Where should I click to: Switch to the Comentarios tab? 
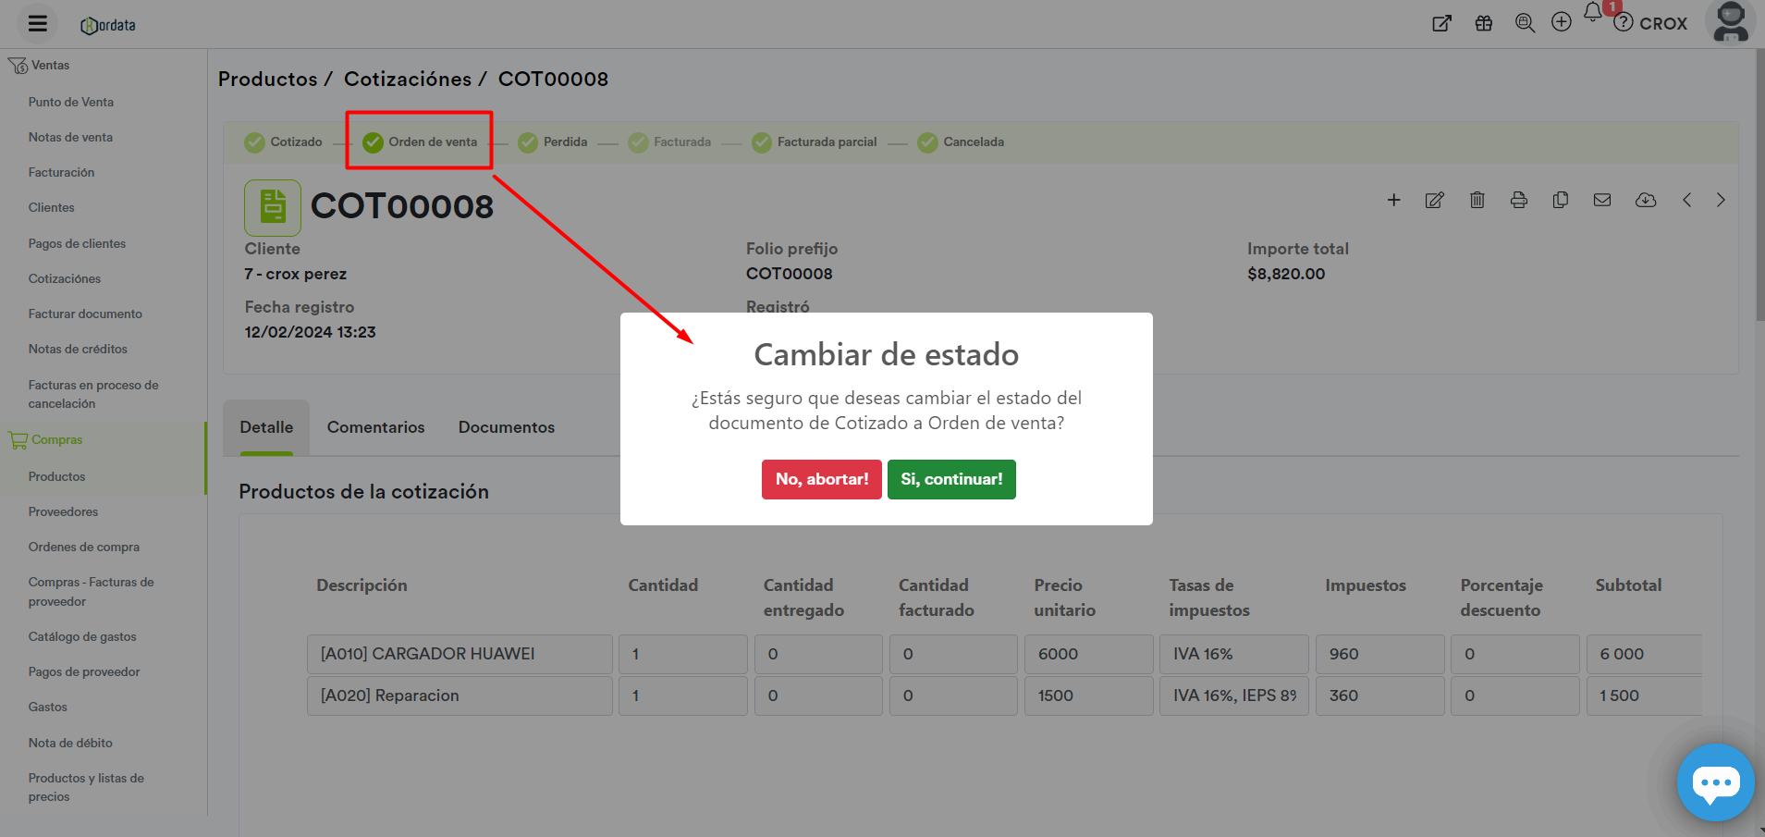(375, 427)
